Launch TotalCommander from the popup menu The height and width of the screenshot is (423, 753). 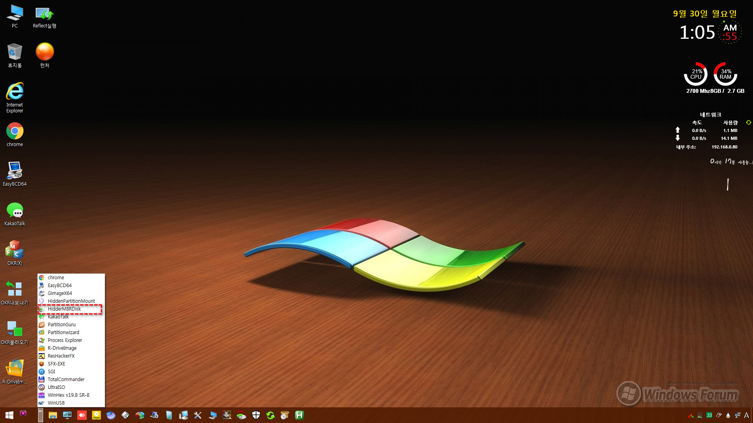click(71, 380)
